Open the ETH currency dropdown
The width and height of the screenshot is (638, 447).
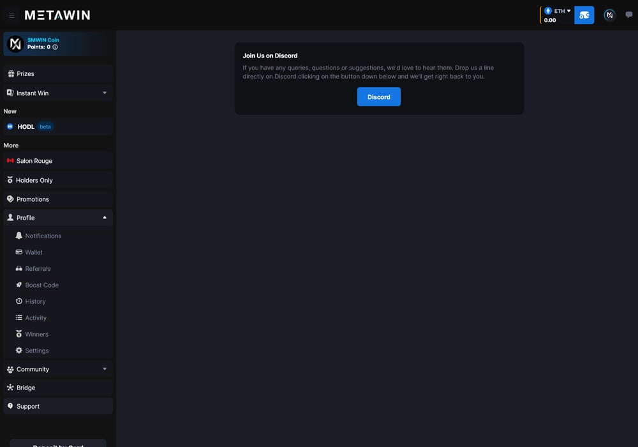[559, 10]
